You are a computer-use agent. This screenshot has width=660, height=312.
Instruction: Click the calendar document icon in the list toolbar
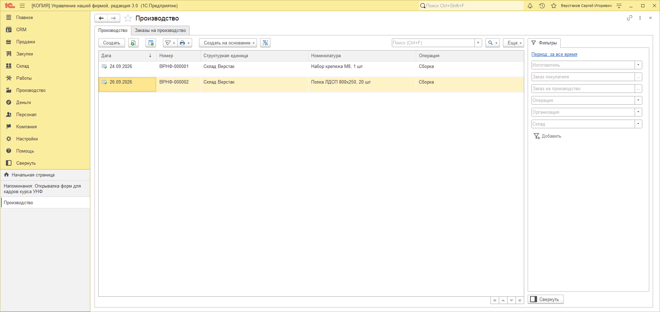pos(151,43)
